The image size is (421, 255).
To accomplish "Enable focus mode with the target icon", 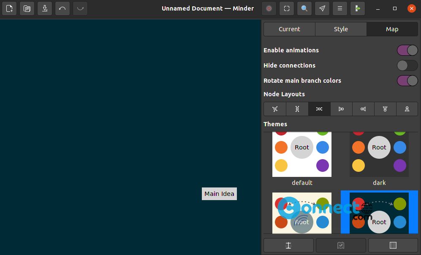I will click(269, 8).
